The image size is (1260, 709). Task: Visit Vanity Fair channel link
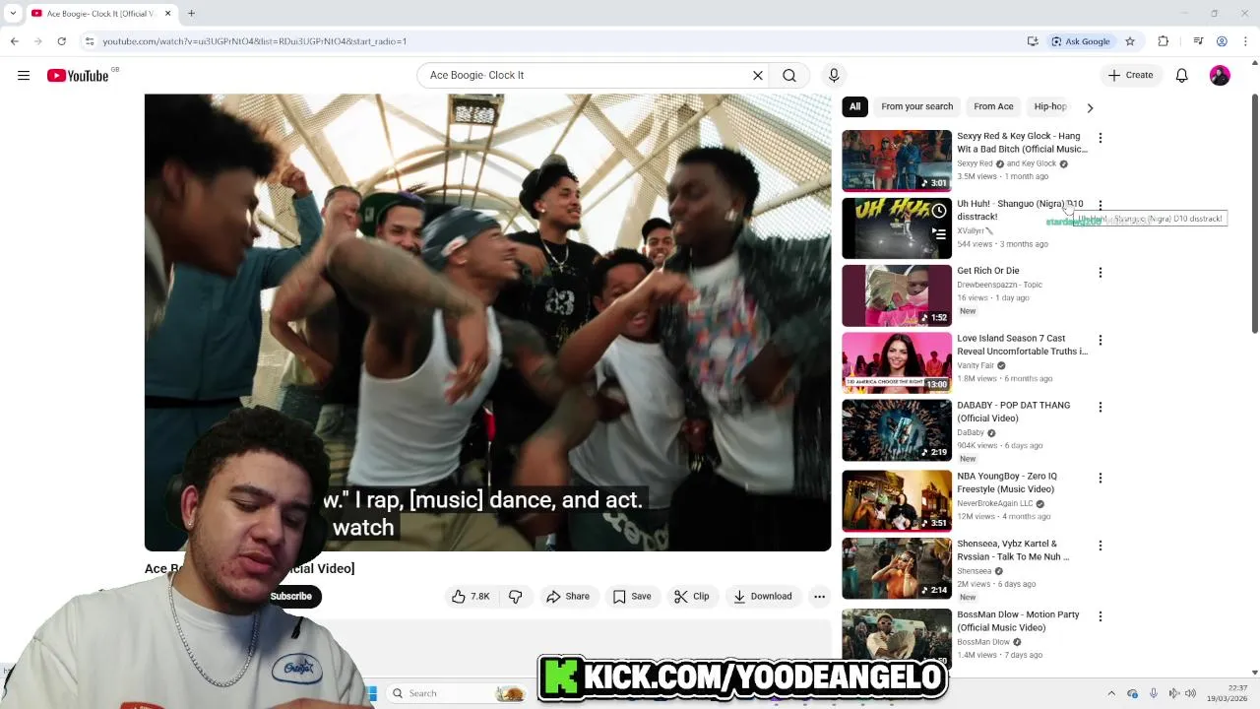coord(976,365)
